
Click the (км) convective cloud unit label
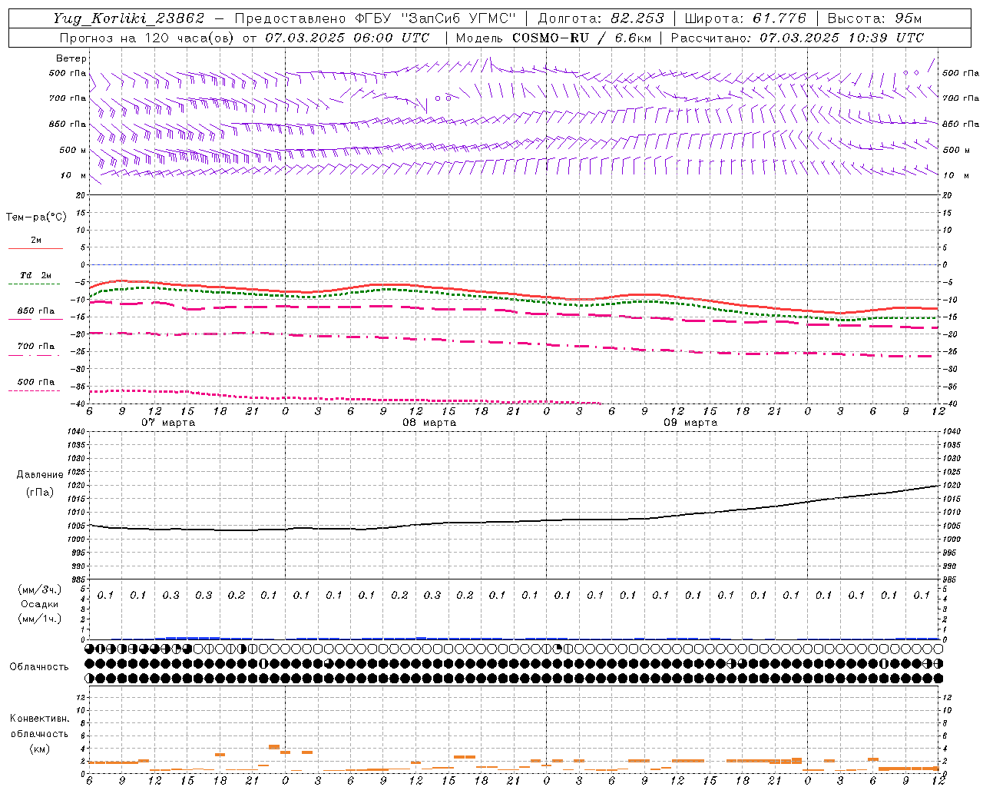pos(40,749)
